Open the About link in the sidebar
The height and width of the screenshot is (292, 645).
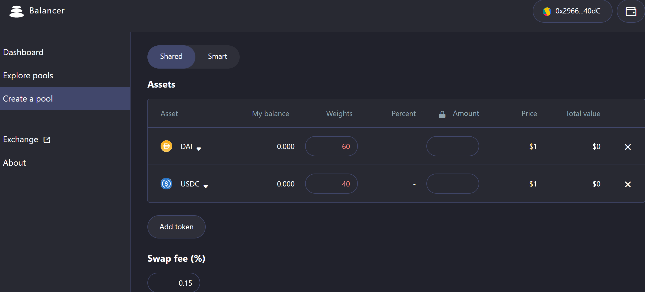point(15,163)
